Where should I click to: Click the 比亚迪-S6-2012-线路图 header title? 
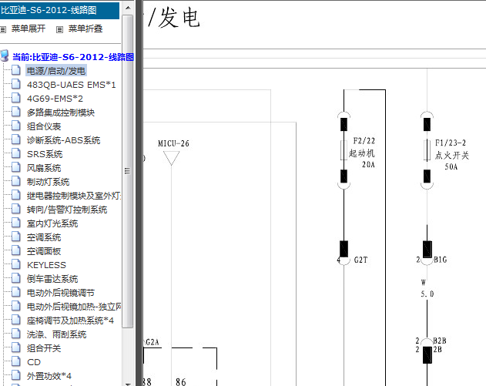pos(49,10)
